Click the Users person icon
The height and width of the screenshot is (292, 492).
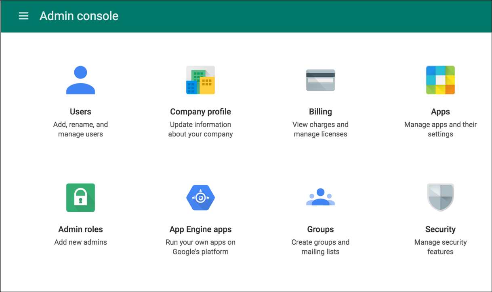click(80, 80)
